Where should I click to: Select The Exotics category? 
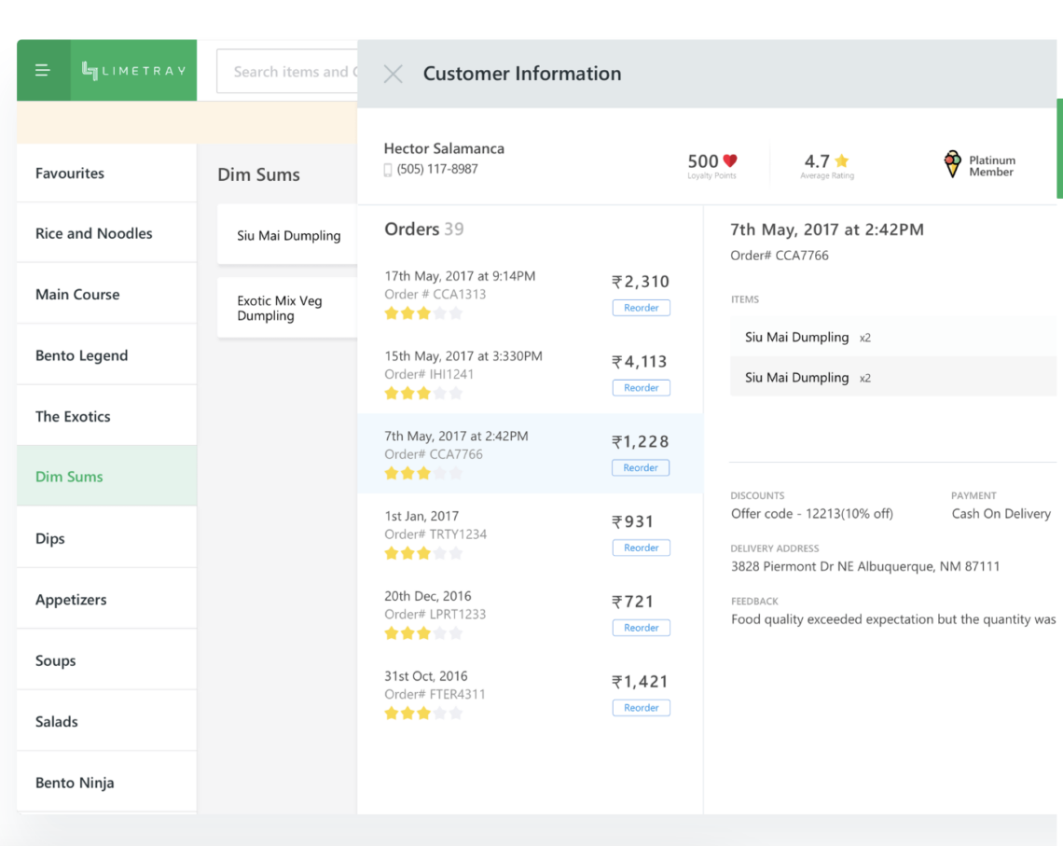tap(72, 415)
